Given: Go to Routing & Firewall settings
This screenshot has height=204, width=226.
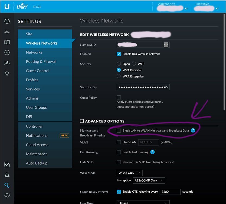Looking at the screenshot, I should [x=41, y=62].
